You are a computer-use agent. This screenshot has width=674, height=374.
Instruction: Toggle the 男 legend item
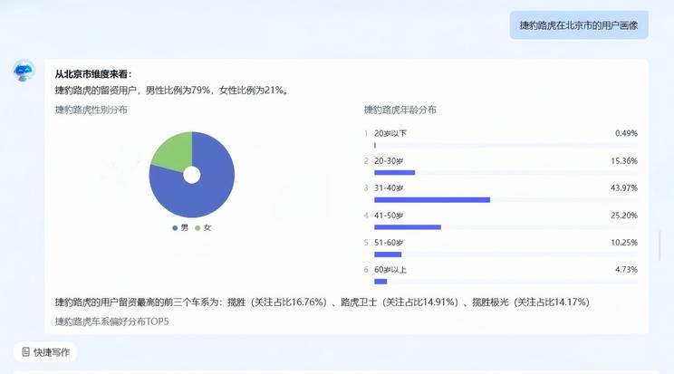click(x=180, y=227)
